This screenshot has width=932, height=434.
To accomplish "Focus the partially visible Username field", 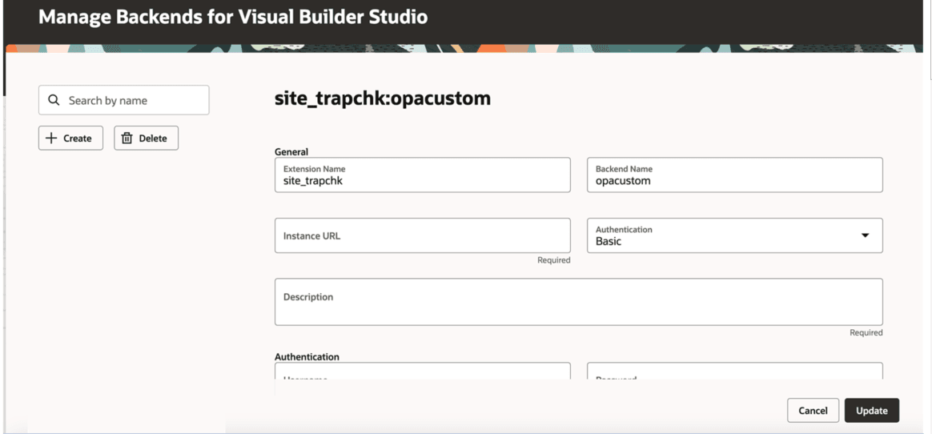I will (422, 372).
